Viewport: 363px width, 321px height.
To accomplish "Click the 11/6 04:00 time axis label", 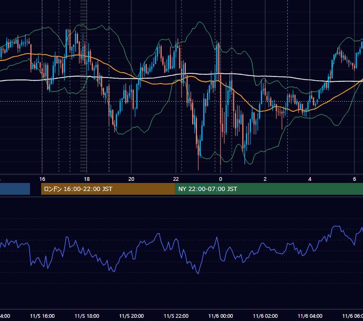I will [310, 316].
